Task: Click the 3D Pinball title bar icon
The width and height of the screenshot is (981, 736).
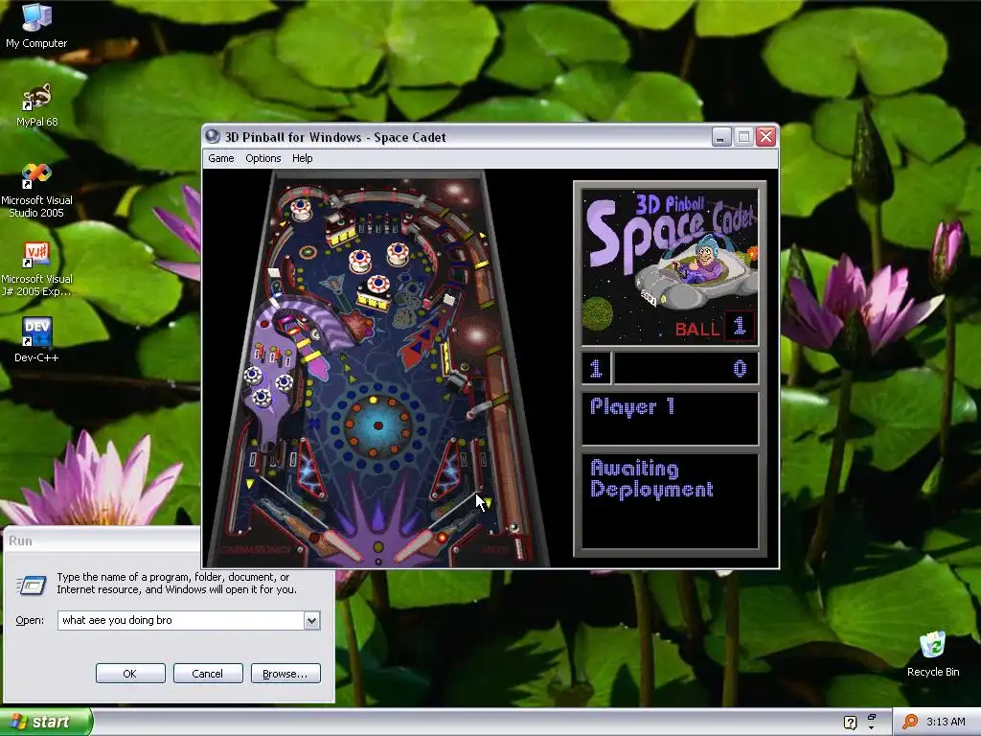Action: click(x=213, y=136)
